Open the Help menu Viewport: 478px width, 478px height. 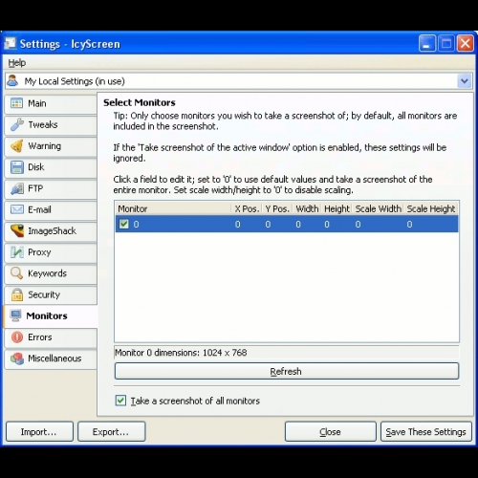point(17,63)
